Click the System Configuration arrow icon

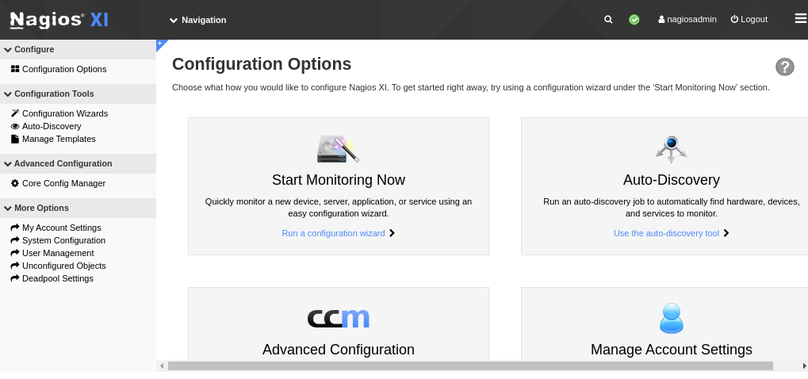pyautogui.click(x=15, y=240)
